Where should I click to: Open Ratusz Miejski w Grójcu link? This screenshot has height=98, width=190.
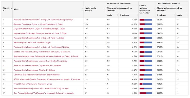tap(32, 43)
